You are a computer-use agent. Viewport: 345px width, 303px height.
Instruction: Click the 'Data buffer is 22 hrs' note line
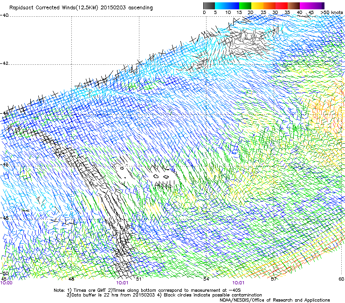pyautogui.click(x=110, y=295)
